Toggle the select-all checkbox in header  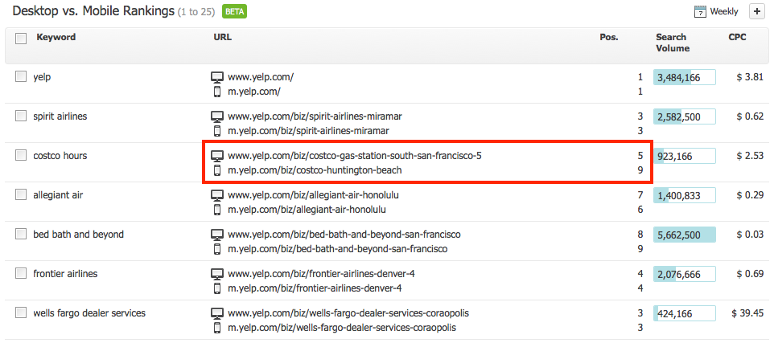(x=21, y=39)
